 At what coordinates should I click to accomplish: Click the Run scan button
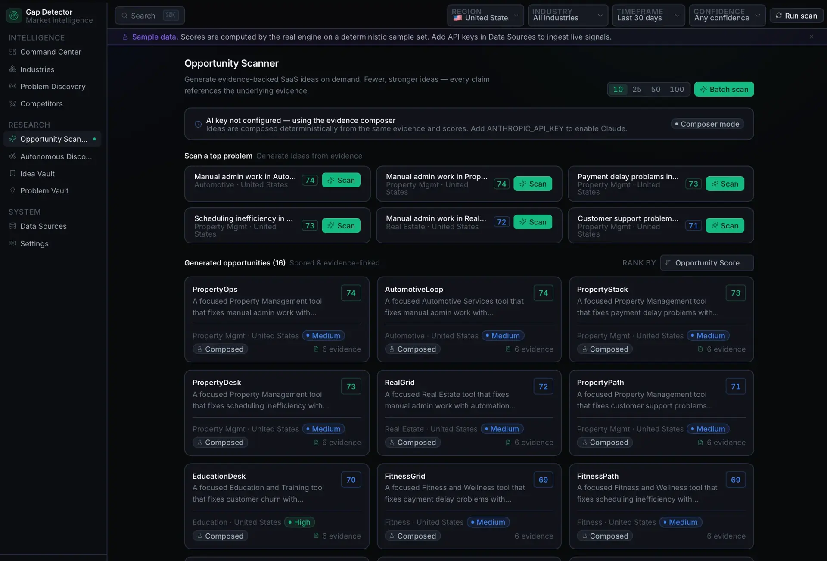(796, 16)
